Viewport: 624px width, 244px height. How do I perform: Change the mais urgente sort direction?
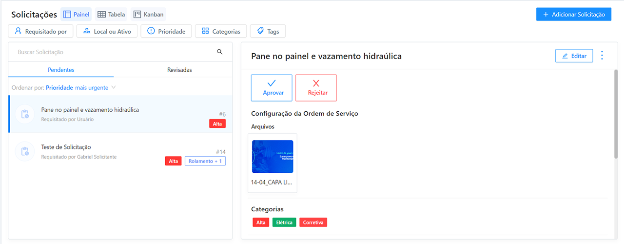pyautogui.click(x=92, y=88)
